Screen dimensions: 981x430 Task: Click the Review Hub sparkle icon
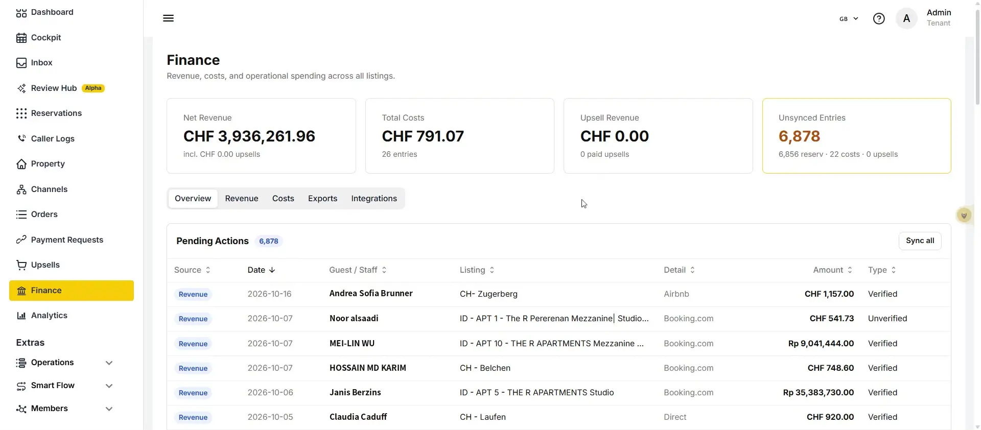[21, 88]
